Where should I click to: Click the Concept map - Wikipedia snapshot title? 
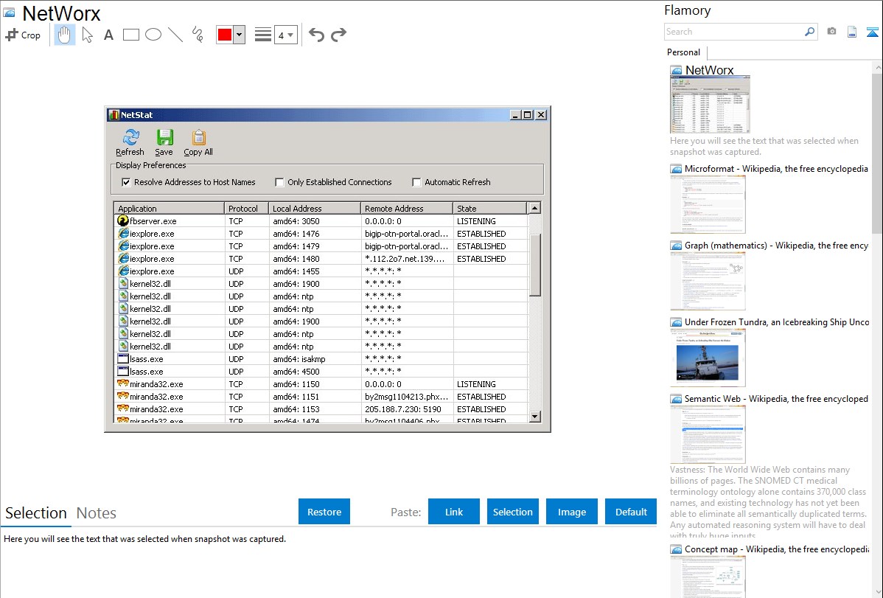pyautogui.click(x=776, y=549)
